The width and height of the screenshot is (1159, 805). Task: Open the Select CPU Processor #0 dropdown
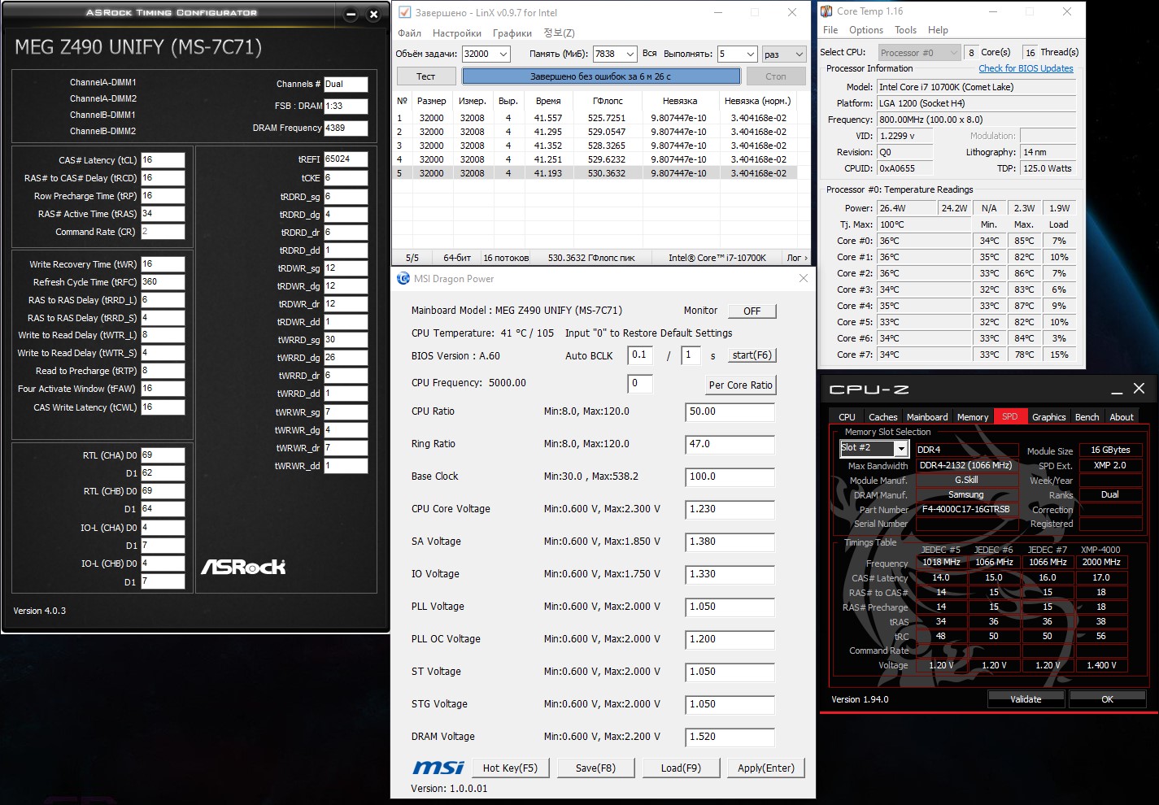tap(919, 52)
